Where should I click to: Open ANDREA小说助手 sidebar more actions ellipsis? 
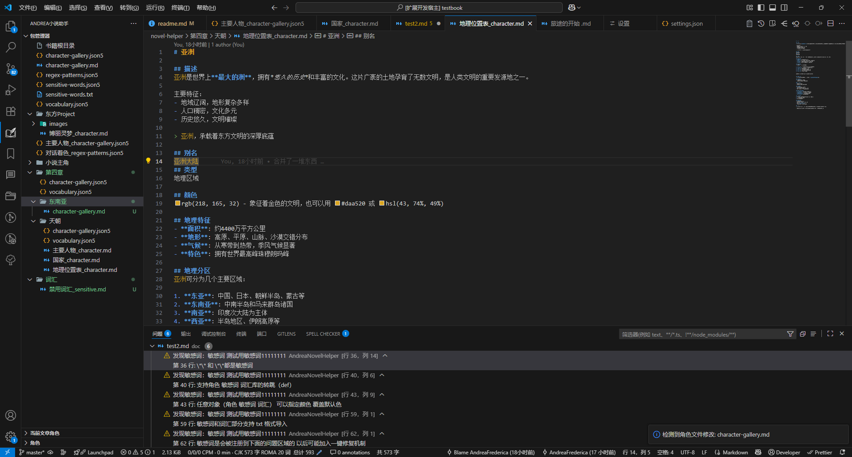pyautogui.click(x=134, y=23)
